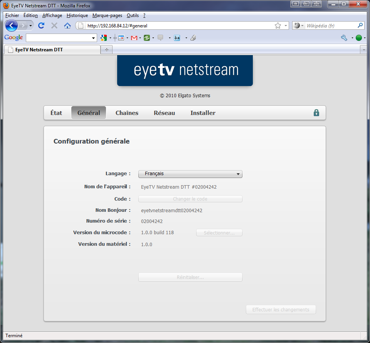Open the Langage dropdown showing Français
The image size is (370, 343).
tap(190, 174)
